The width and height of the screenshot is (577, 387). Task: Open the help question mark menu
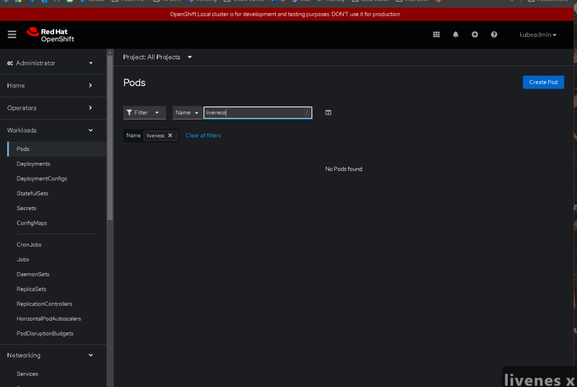[x=494, y=34]
